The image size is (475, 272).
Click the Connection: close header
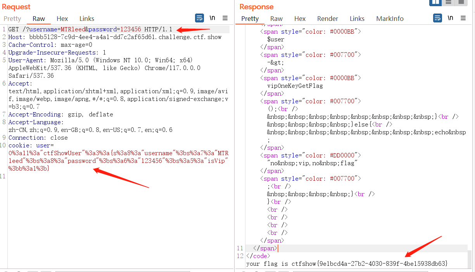click(38, 138)
